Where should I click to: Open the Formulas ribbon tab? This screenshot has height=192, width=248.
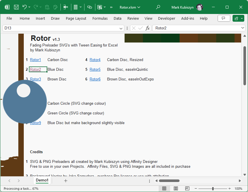point(100,18)
